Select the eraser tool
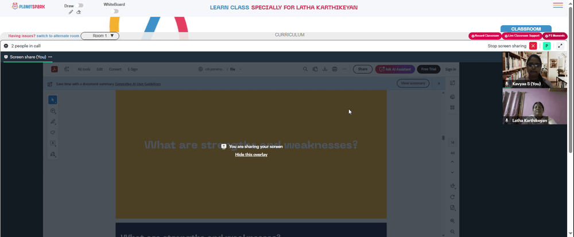574x237 pixels. tap(79, 12)
